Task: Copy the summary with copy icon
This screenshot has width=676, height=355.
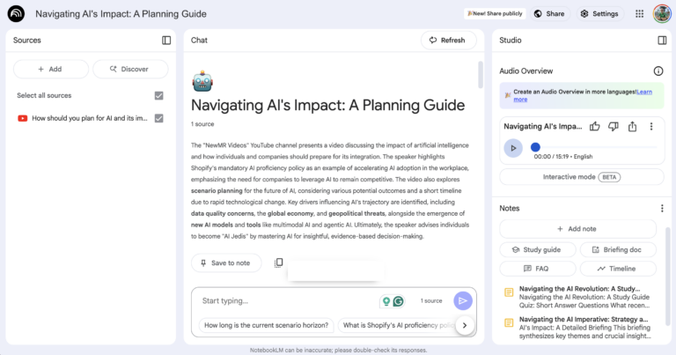Action: click(278, 263)
